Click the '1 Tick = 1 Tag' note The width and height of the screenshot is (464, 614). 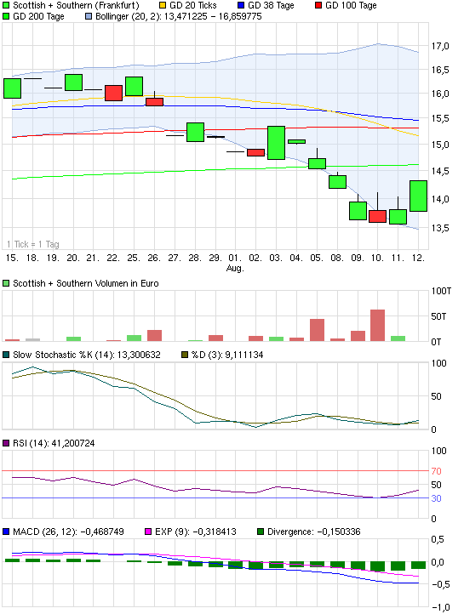pos(33,244)
